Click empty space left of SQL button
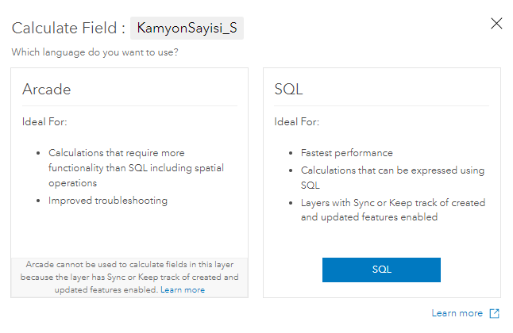The width and height of the screenshot is (513, 333). point(292,270)
